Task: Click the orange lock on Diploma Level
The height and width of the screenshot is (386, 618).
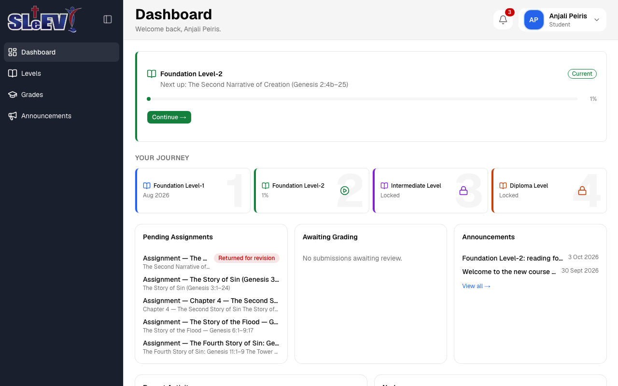Action: 582,191
